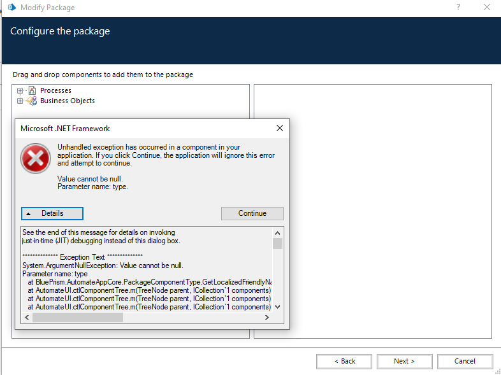
Task: Collapse the exception Details section
Action: [52, 213]
